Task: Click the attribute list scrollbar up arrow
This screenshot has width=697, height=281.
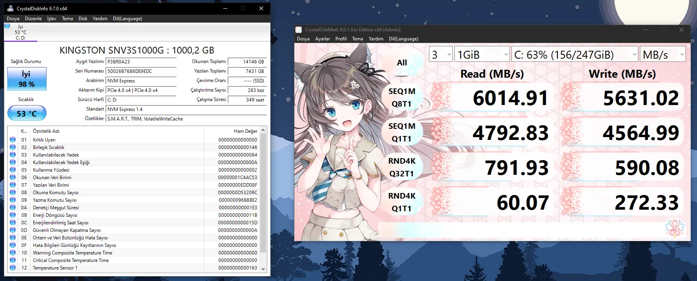Action: (x=263, y=130)
